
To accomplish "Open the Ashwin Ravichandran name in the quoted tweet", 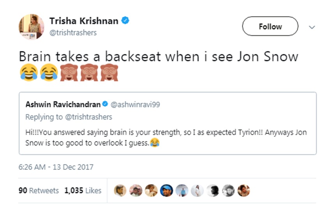I will 63,104.
